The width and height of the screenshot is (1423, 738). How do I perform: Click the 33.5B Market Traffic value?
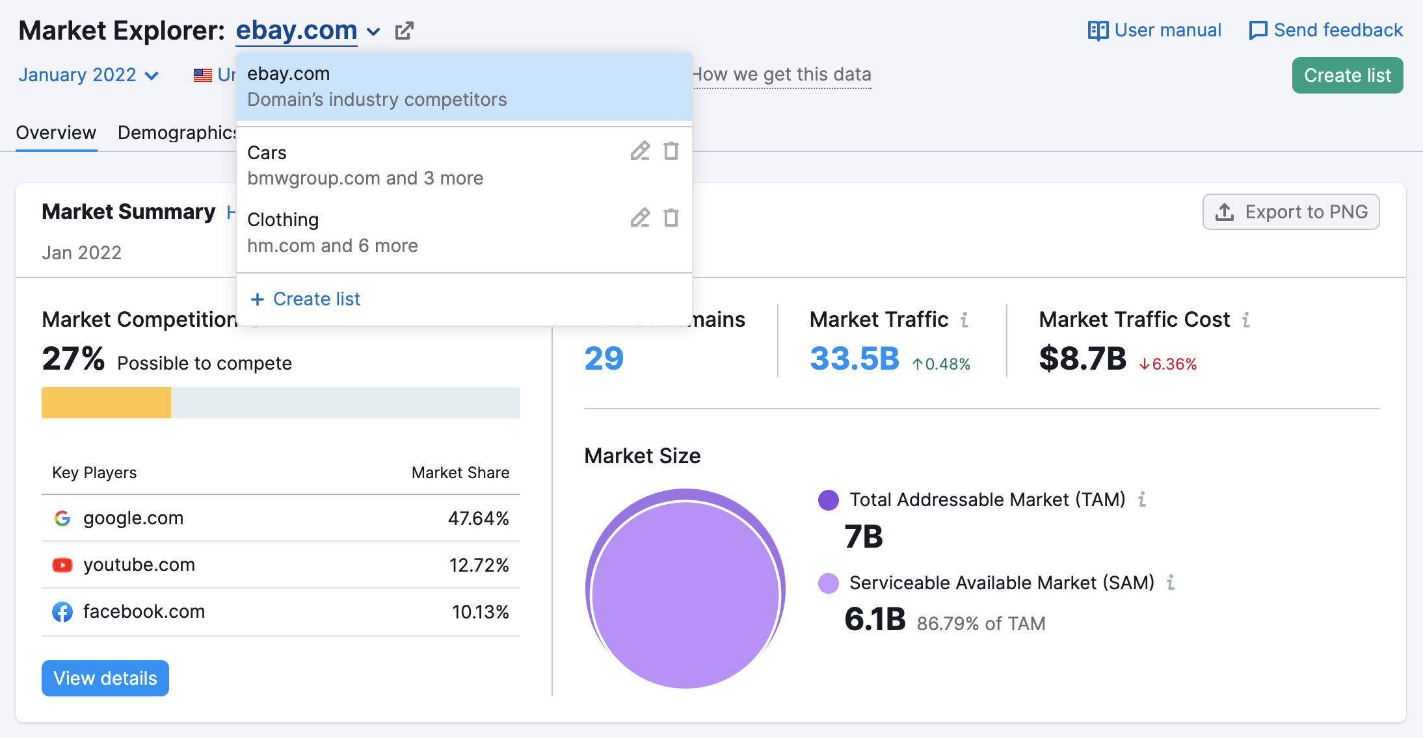[x=855, y=359]
